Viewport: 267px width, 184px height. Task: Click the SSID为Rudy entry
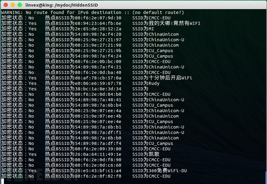(x=146, y=83)
